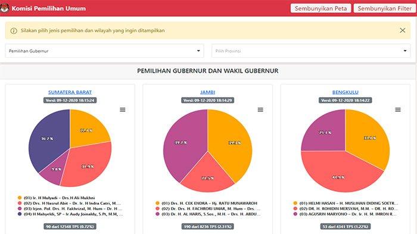The width and height of the screenshot is (417, 234).
Task: Toggle legend entry (03) Dr. H. AL HARIS
Action: click(x=208, y=214)
